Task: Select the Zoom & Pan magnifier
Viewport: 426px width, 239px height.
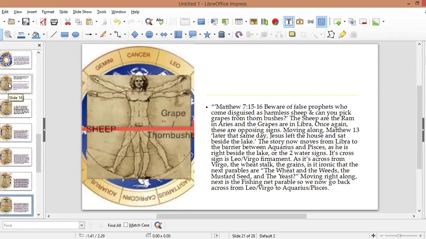Action: [8, 35]
